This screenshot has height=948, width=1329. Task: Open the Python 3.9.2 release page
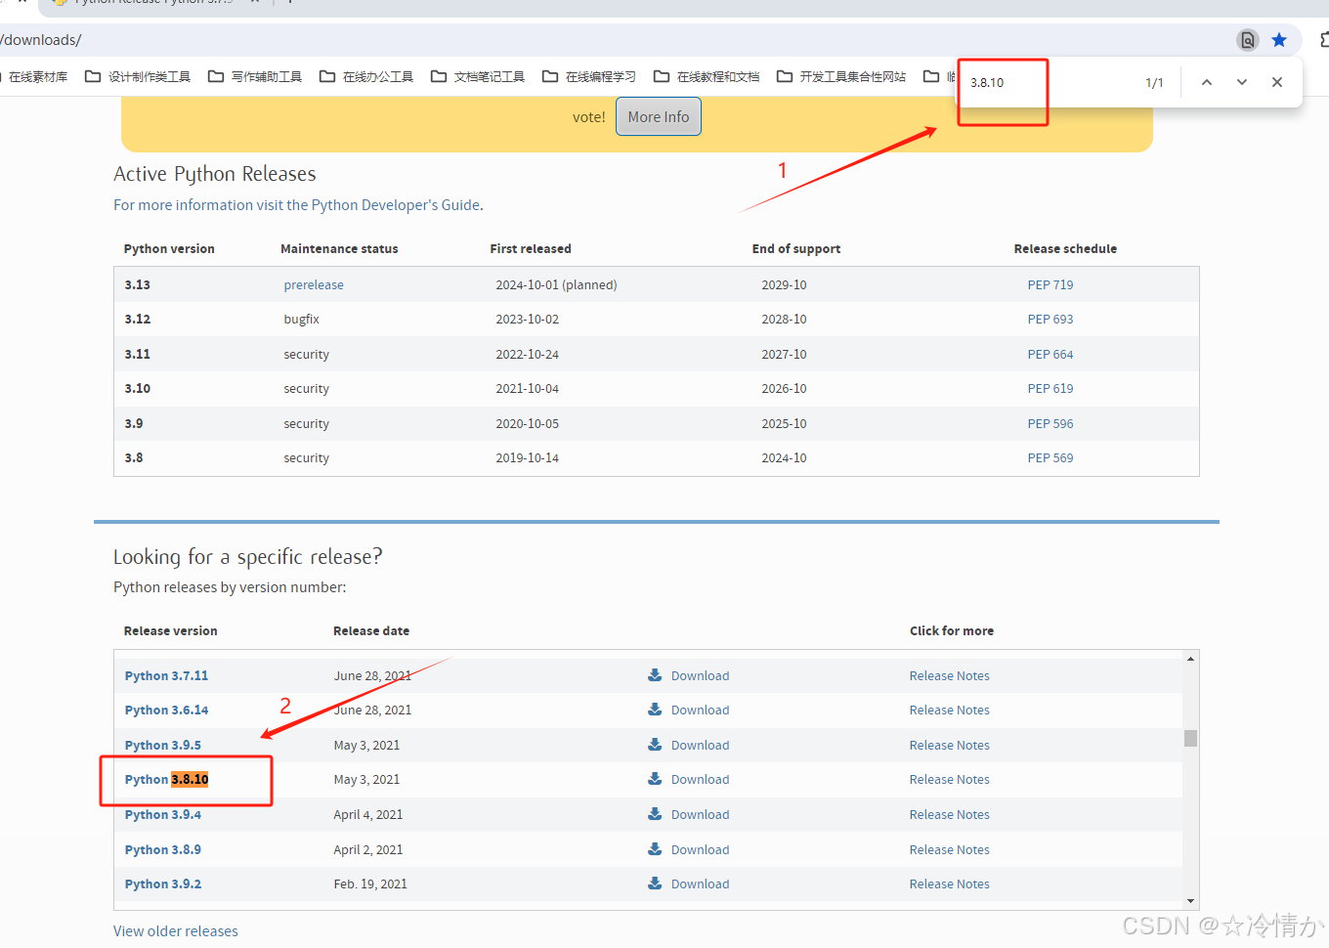[x=162, y=884]
